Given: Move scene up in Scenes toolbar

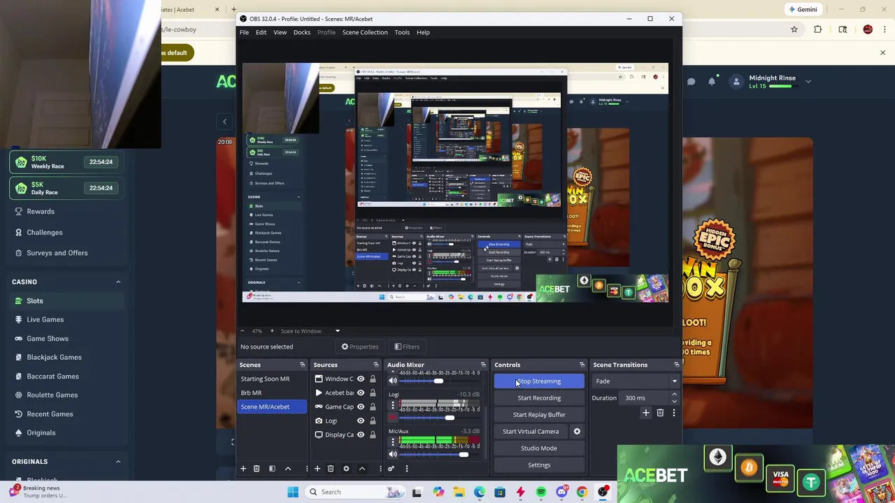Looking at the screenshot, I should [x=287, y=469].
